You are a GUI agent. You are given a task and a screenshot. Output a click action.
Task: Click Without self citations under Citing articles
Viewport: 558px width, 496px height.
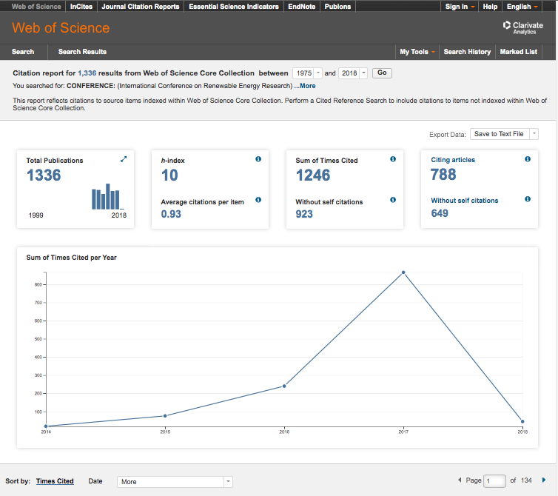pos(465,201)
